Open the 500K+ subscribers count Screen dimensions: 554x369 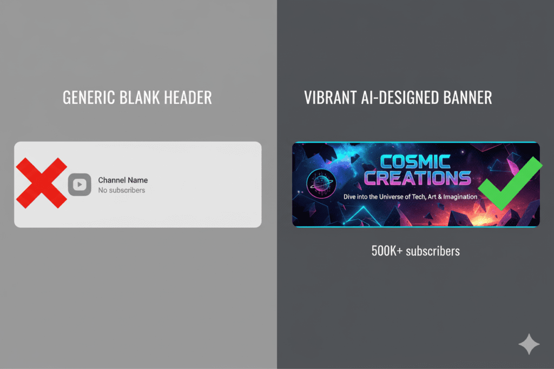[415, 251]
